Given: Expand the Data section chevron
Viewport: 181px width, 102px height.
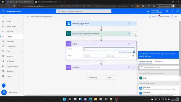Looking at the screenshot, I should pos(21,51).
